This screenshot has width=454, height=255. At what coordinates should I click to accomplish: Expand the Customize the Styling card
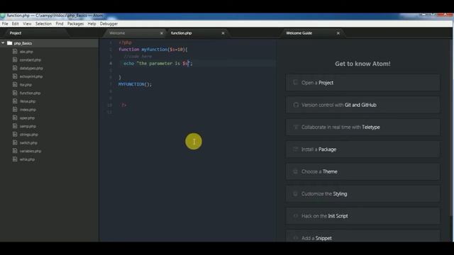[362, 194]
